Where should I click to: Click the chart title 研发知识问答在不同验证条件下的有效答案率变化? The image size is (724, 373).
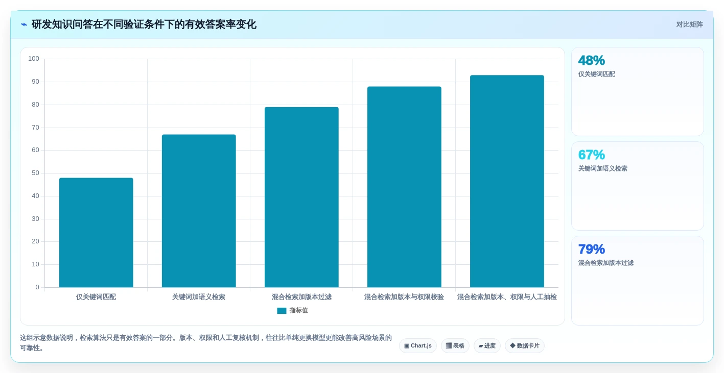click(144, 24)
